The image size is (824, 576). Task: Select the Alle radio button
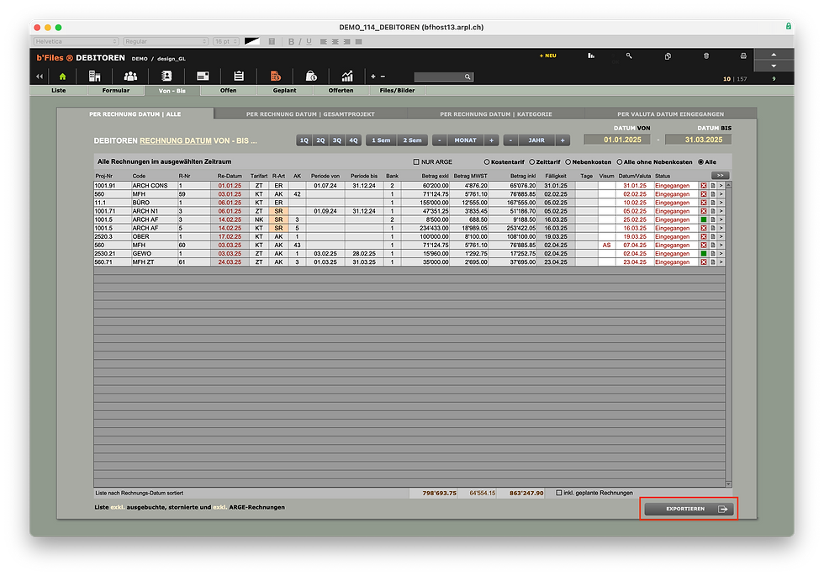click(x=700, y=161)
